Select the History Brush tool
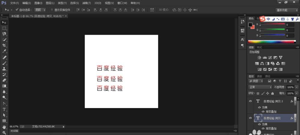This screenshot has height=135, width=300. (x=4, y=75)
